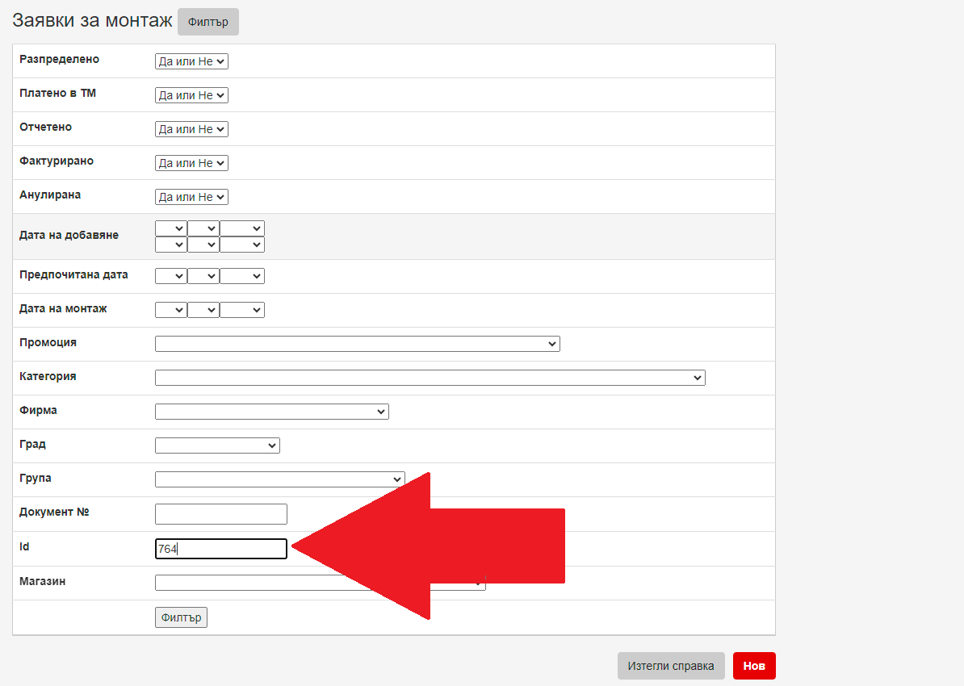Open the Разпределено Да или Не dropdown
This screenshot has width=964, height=686.
[192, 61]
